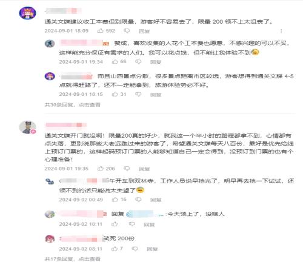Reply to the first comment about 通关文牒
Image resolution: width=303 pixels, height=267 pixels.
pyautogui.click(x=144, y=31)
